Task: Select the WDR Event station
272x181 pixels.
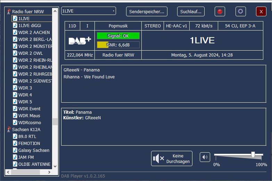Action: (29, 109)
